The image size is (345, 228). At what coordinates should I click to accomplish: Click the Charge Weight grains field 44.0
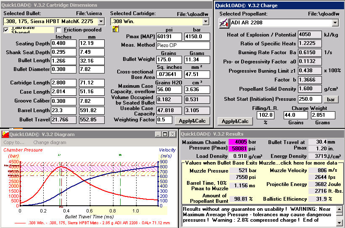click(x=296, y=115)
